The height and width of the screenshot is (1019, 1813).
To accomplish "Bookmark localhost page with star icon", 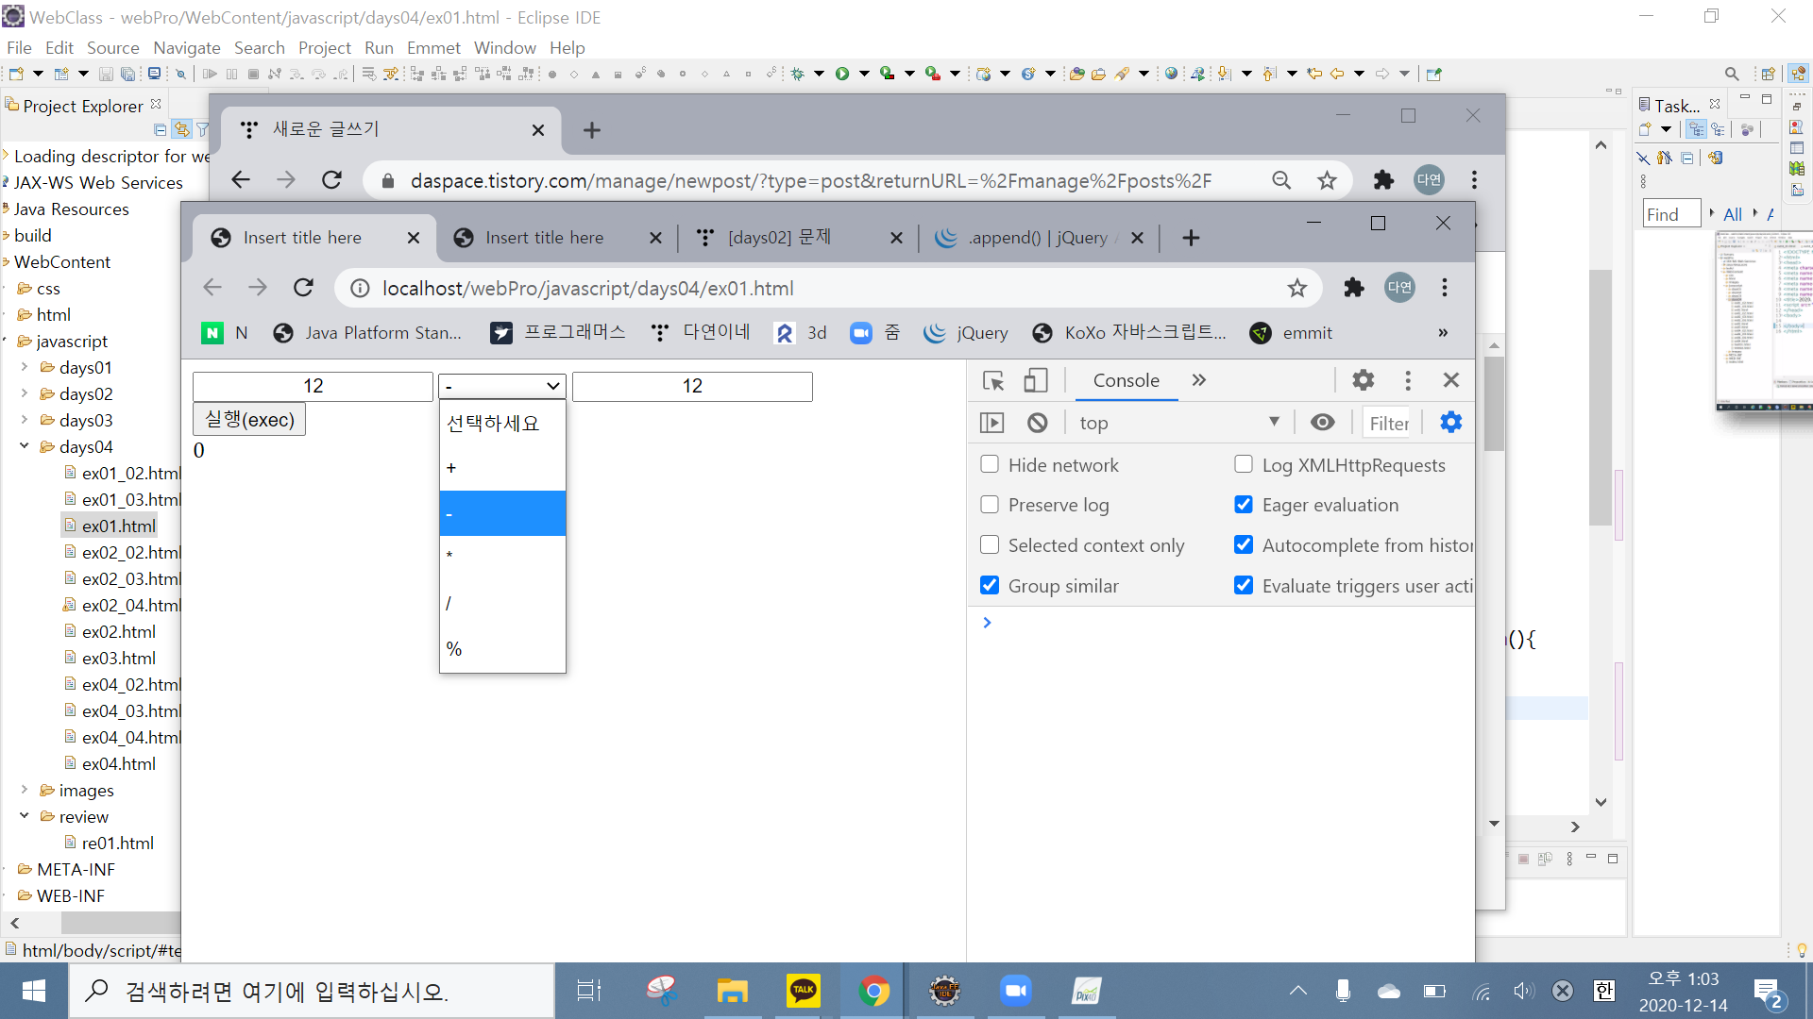I will (1297, 288).
